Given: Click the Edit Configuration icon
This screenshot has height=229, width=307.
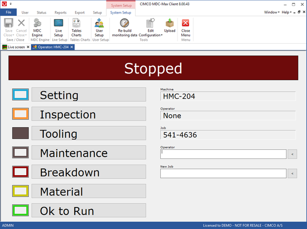Looking at the screenshot, I should (x=150, y=23).
